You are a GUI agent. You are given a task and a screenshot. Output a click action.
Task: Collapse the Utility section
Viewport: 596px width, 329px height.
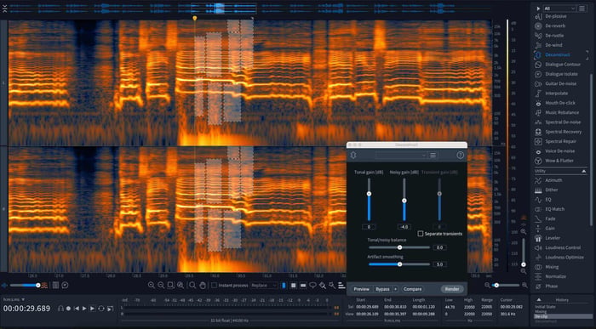(x=584, y=172)
